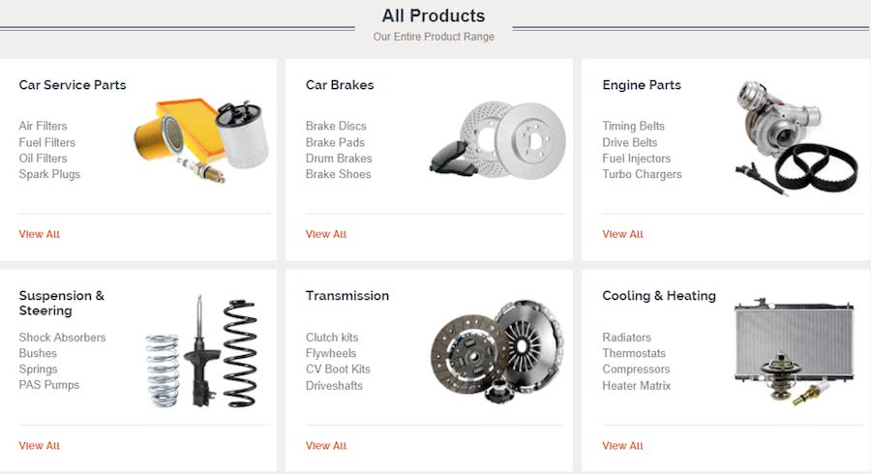Click the clutch kit transmission image
The width and height of the screenshot is (871, 474).
pyautogui.click(x=497, y=352)
